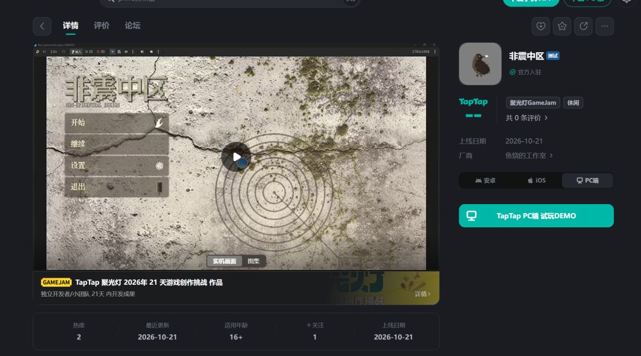
Task: Click the 测试 badge beside the title
Action: [553, 56]
